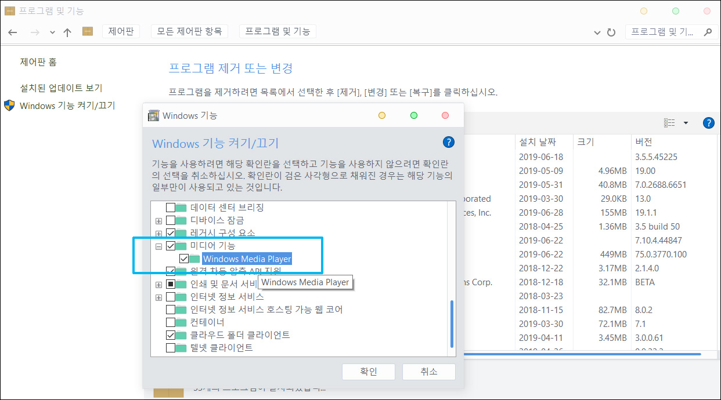Uncheck the 클라우드 폴더 클라이언트 checkbox
Image resolution: width=721 pixels, height=400 pixels.
coord(171,335)
